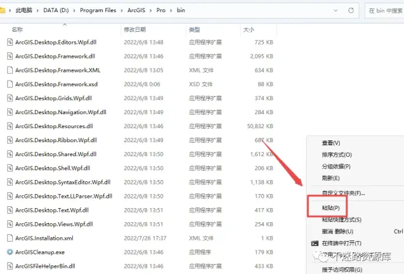Expand the chevron before 此电脑 in the path
This screenshot has width=404, height=274.
[10, 10]
